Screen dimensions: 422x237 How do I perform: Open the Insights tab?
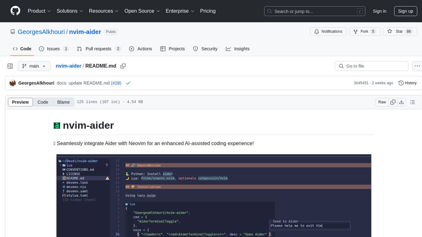coord(238,49)
